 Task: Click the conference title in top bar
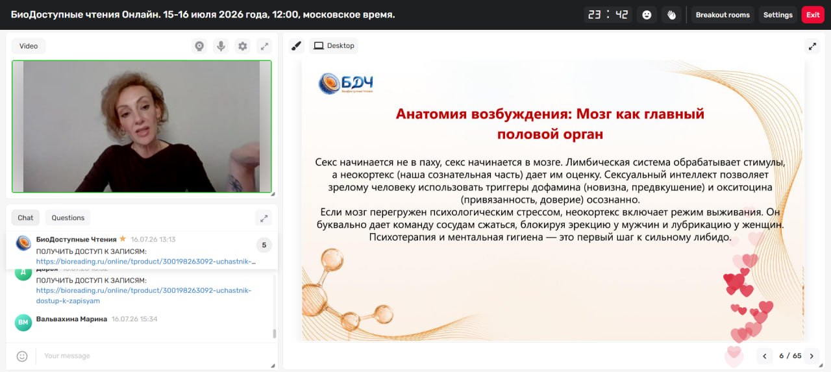(203, 14)
